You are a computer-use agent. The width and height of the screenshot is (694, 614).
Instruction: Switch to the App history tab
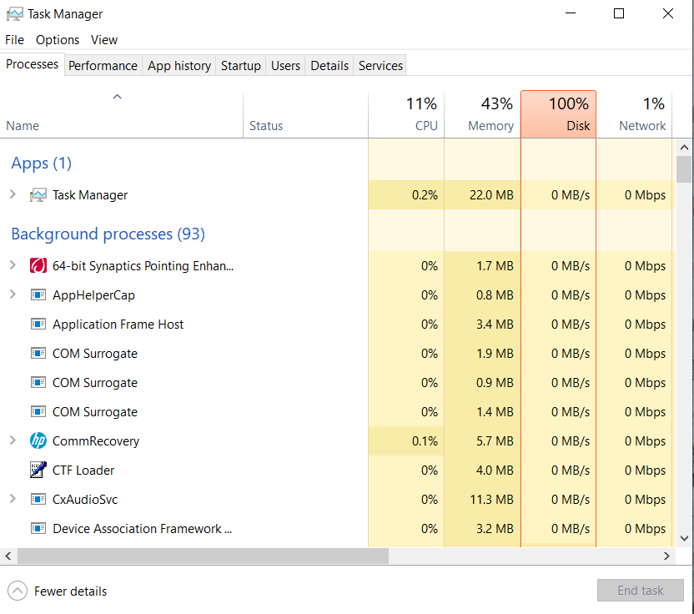coord(179,66)
